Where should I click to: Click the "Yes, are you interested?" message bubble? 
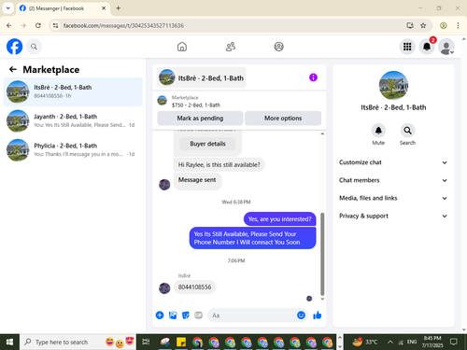coord(279,219)
